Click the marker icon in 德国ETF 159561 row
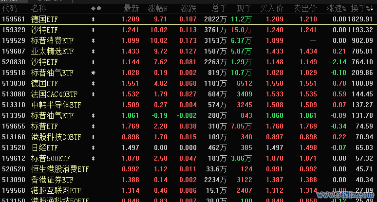Viewport: 377px width, 202px height. (x=94, y=19)
